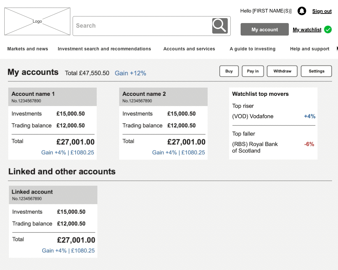
Task: Open the Account name 2 card header
Action: pos(163,97)
